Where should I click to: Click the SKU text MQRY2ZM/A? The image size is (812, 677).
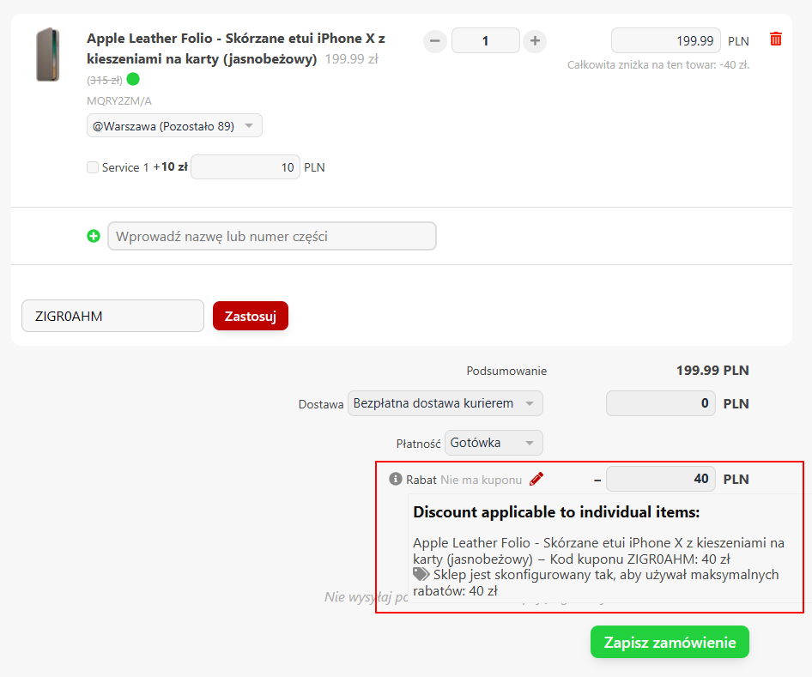pyautogui.click(x=119, y=101)
